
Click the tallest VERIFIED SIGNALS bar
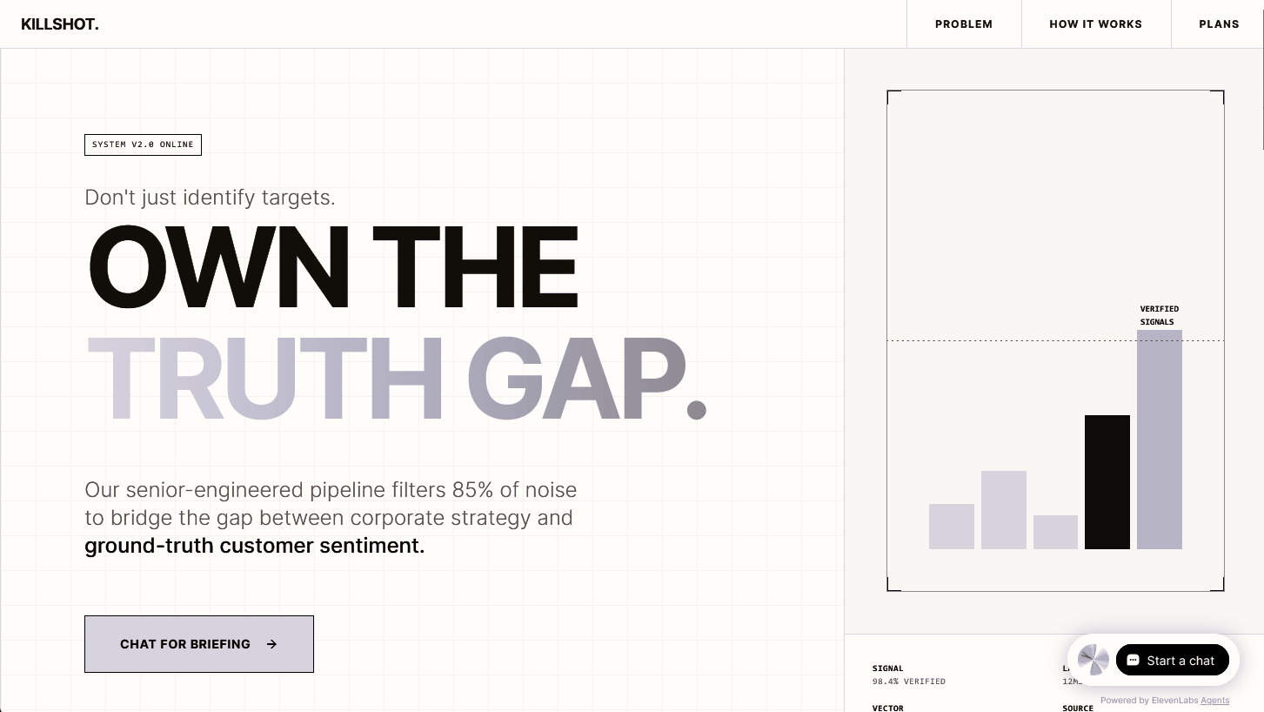point(1160,444)
